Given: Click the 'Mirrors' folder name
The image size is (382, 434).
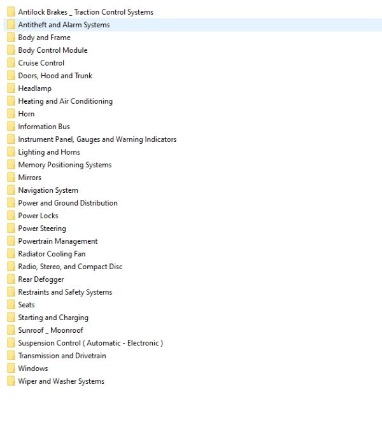Looking at the screenshot, I should pyautogui.click(x=30, y=178).
